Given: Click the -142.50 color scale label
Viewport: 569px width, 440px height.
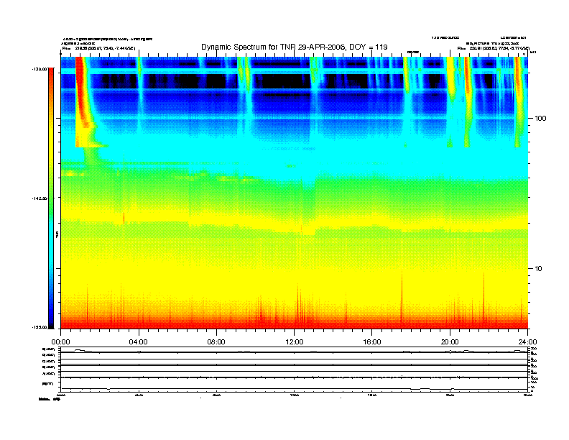Looking at the screenshot, I should [40, 198].
